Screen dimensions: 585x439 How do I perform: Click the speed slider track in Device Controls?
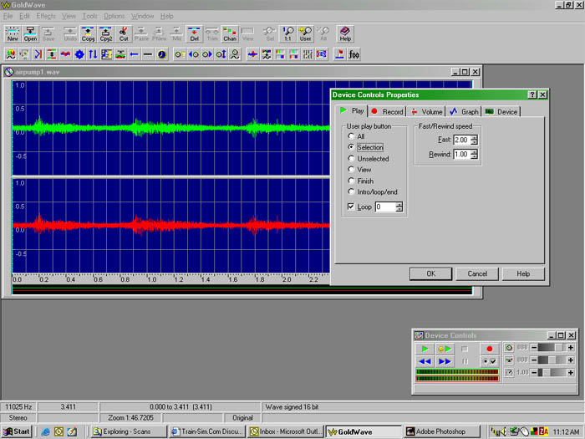(552, 373)
